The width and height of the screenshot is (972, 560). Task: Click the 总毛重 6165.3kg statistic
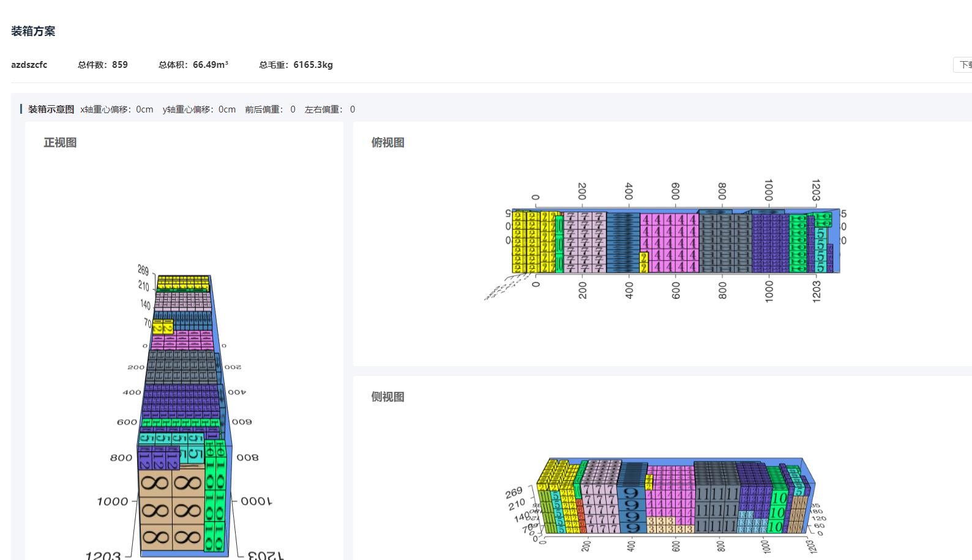coord(296,65)
